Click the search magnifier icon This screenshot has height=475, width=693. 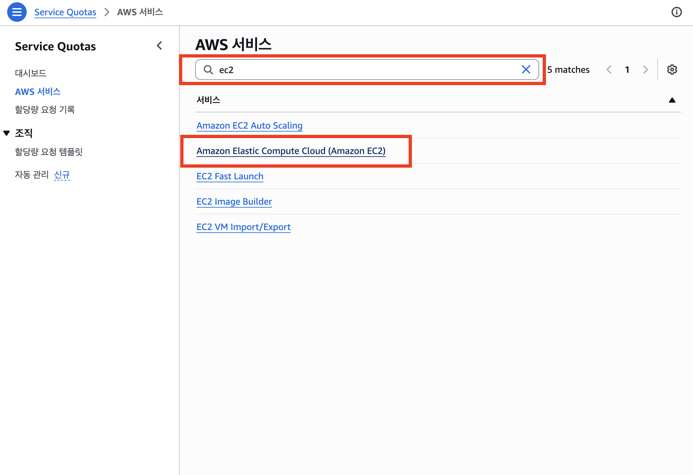(x=208, y=70)
